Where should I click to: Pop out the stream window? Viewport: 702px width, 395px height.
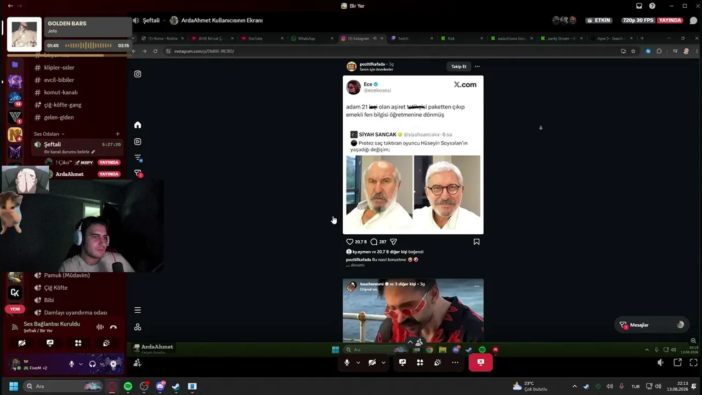[678, 363]
